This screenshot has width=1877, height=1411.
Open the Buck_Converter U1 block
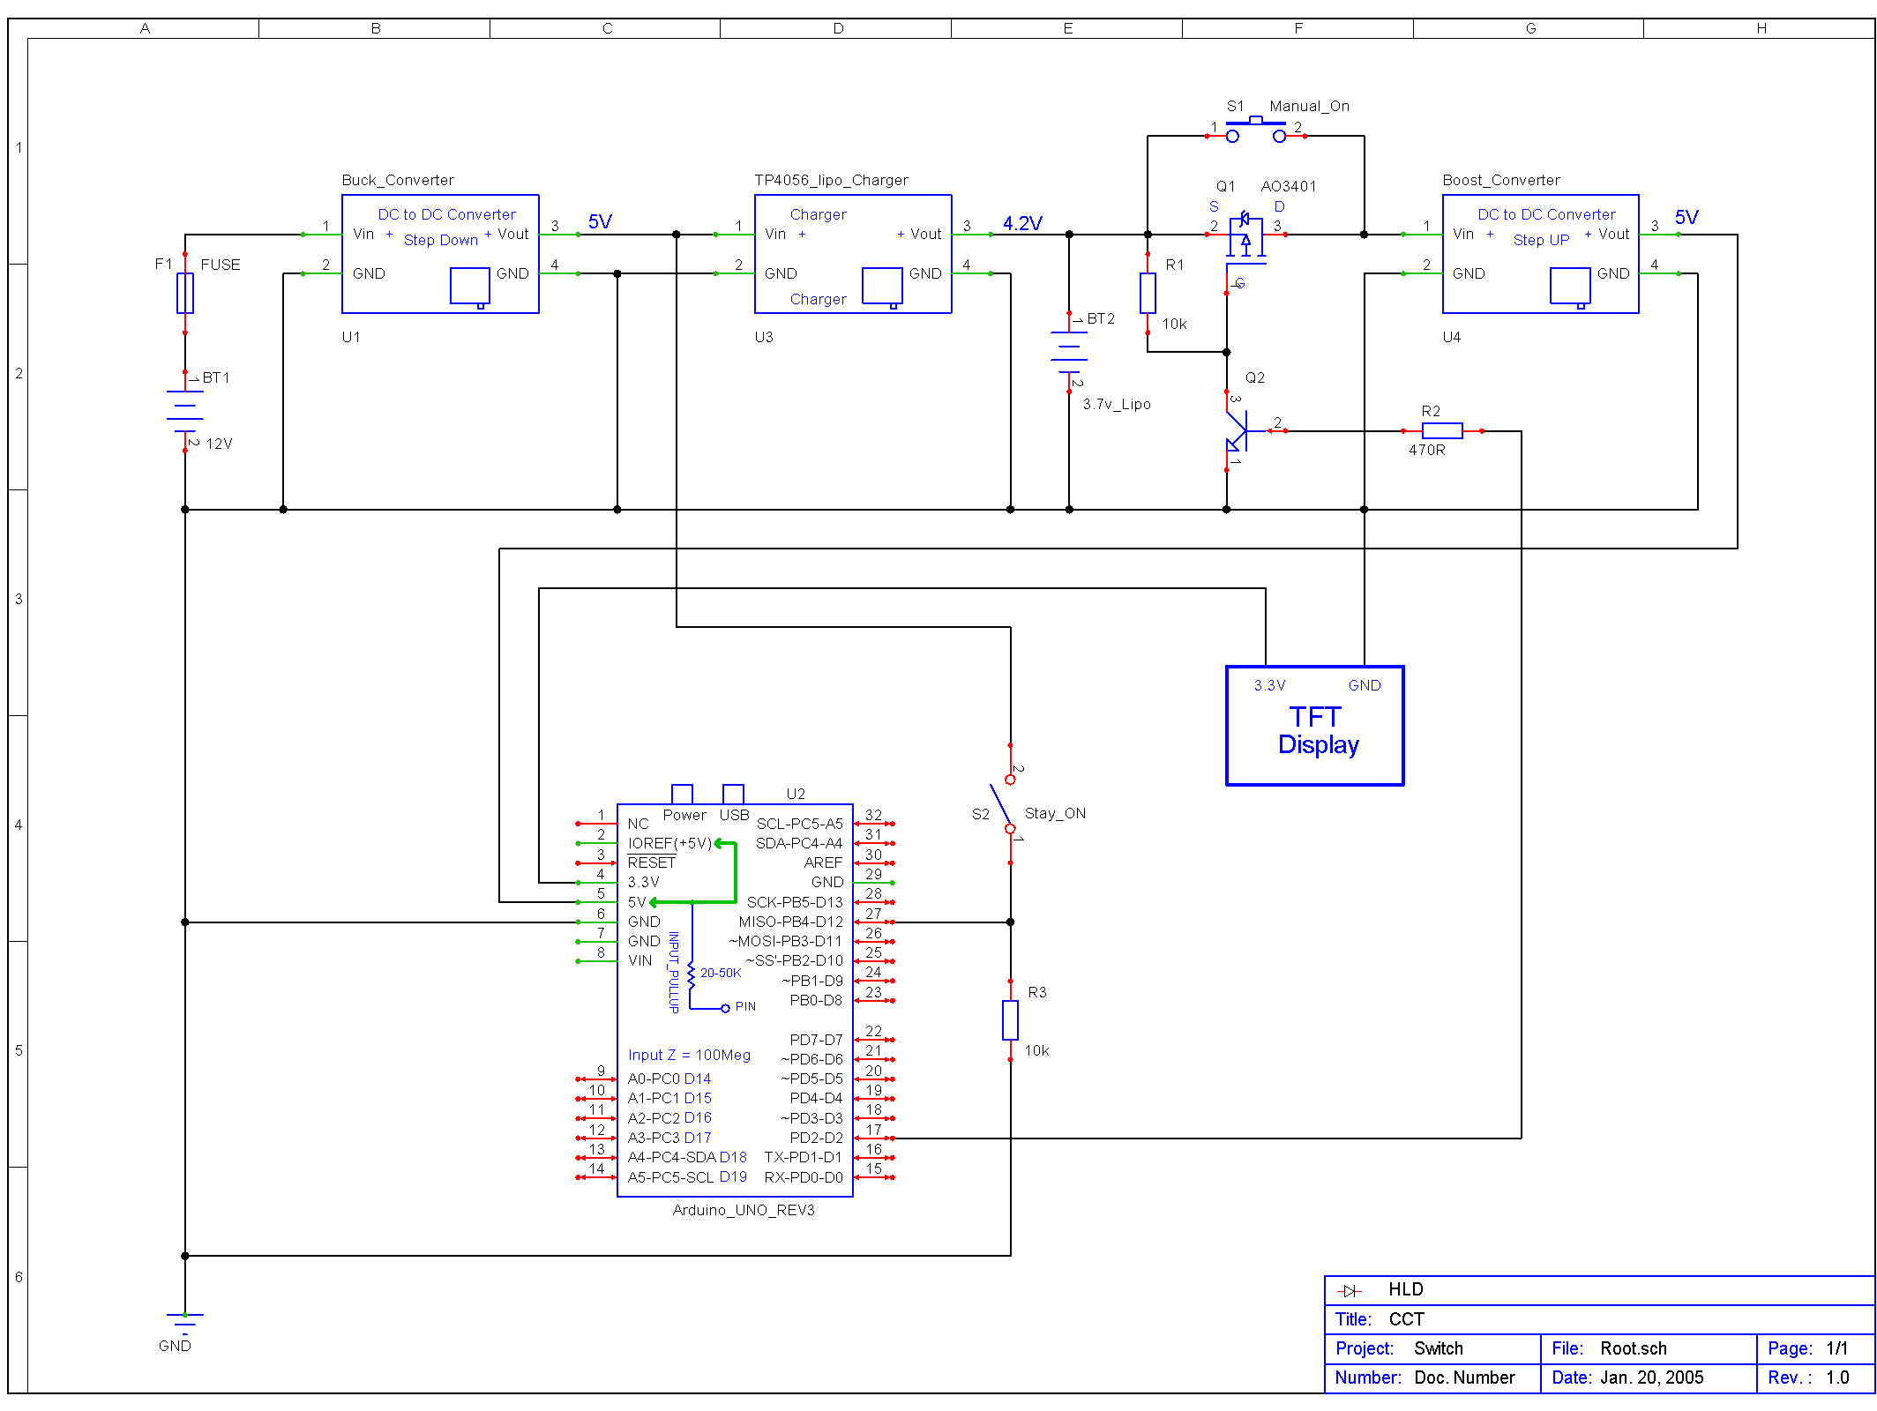pyautogui.click(x=440, y=253)
